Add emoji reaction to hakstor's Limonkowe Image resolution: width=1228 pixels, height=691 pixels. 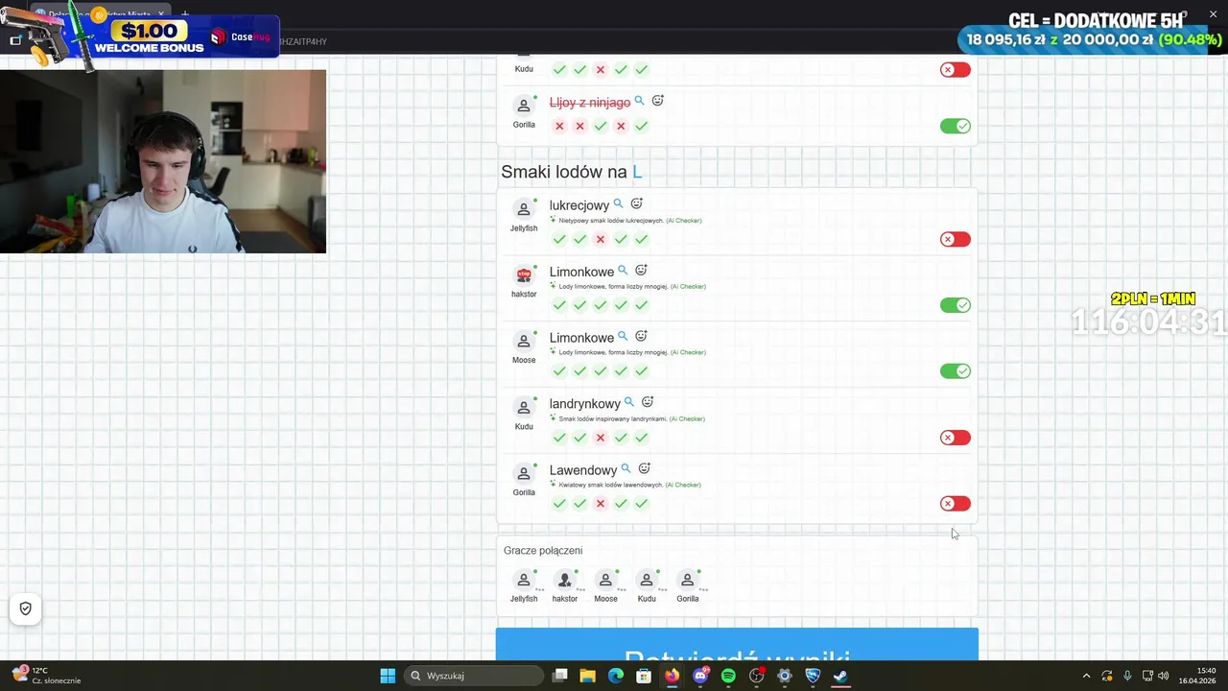[x=641, y=270]
